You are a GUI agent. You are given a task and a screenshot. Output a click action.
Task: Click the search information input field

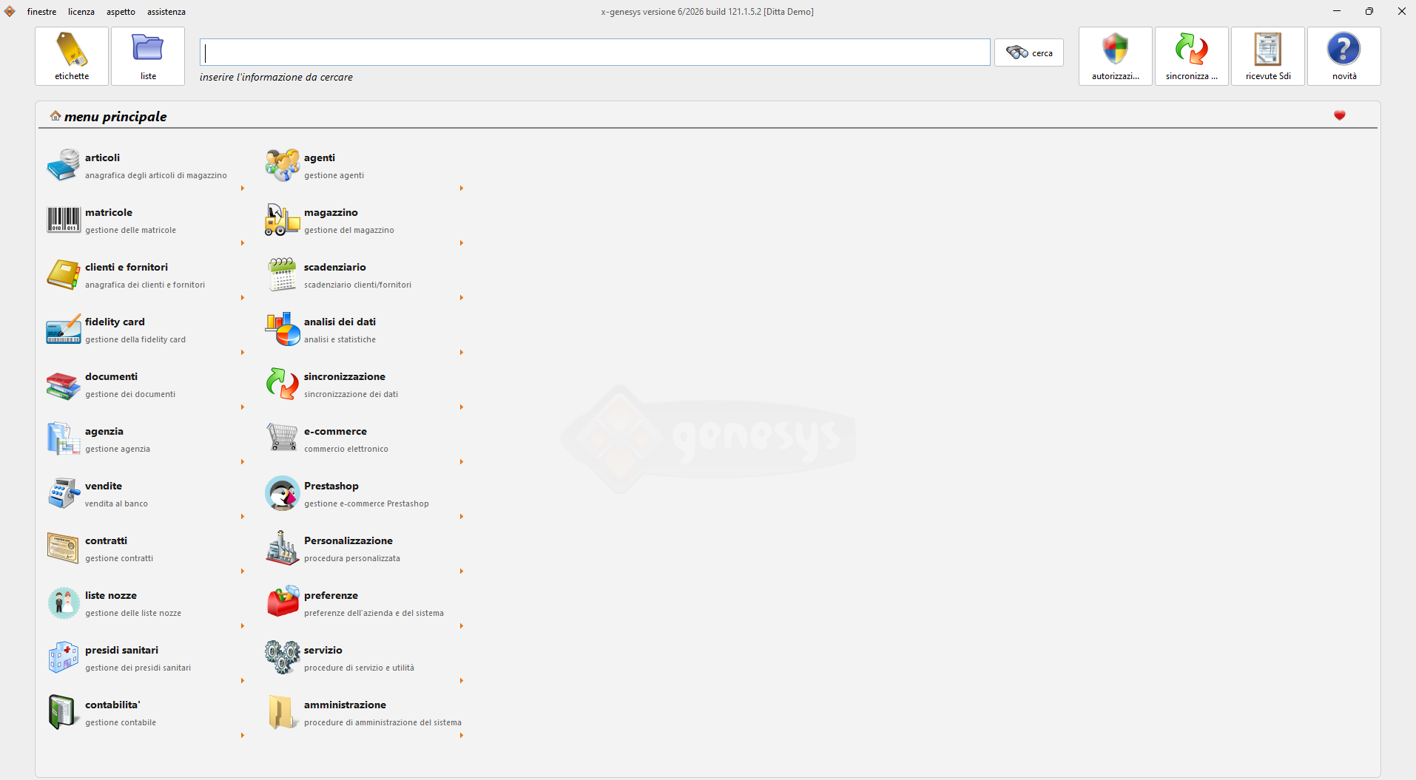595,52
